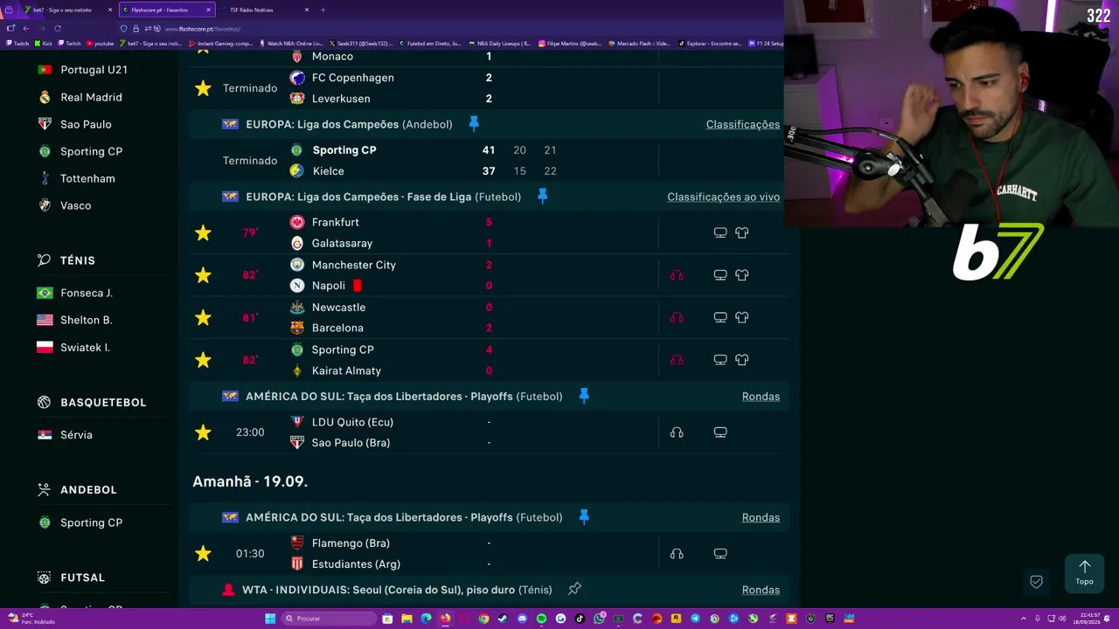Select Sporting CP under football favorites
Image resolution: width=1119 pixels, height=629 pixels.
pos(91,151)
